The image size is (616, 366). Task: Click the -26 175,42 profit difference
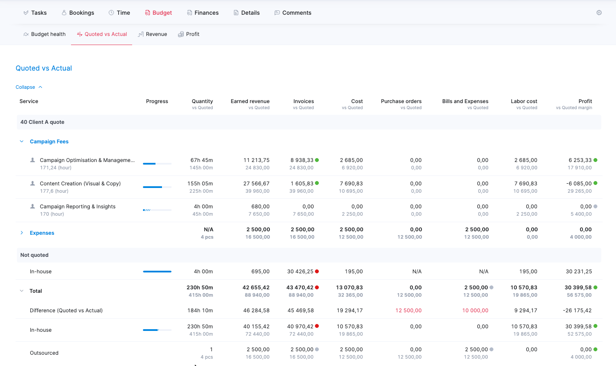[x=577, y=311]
